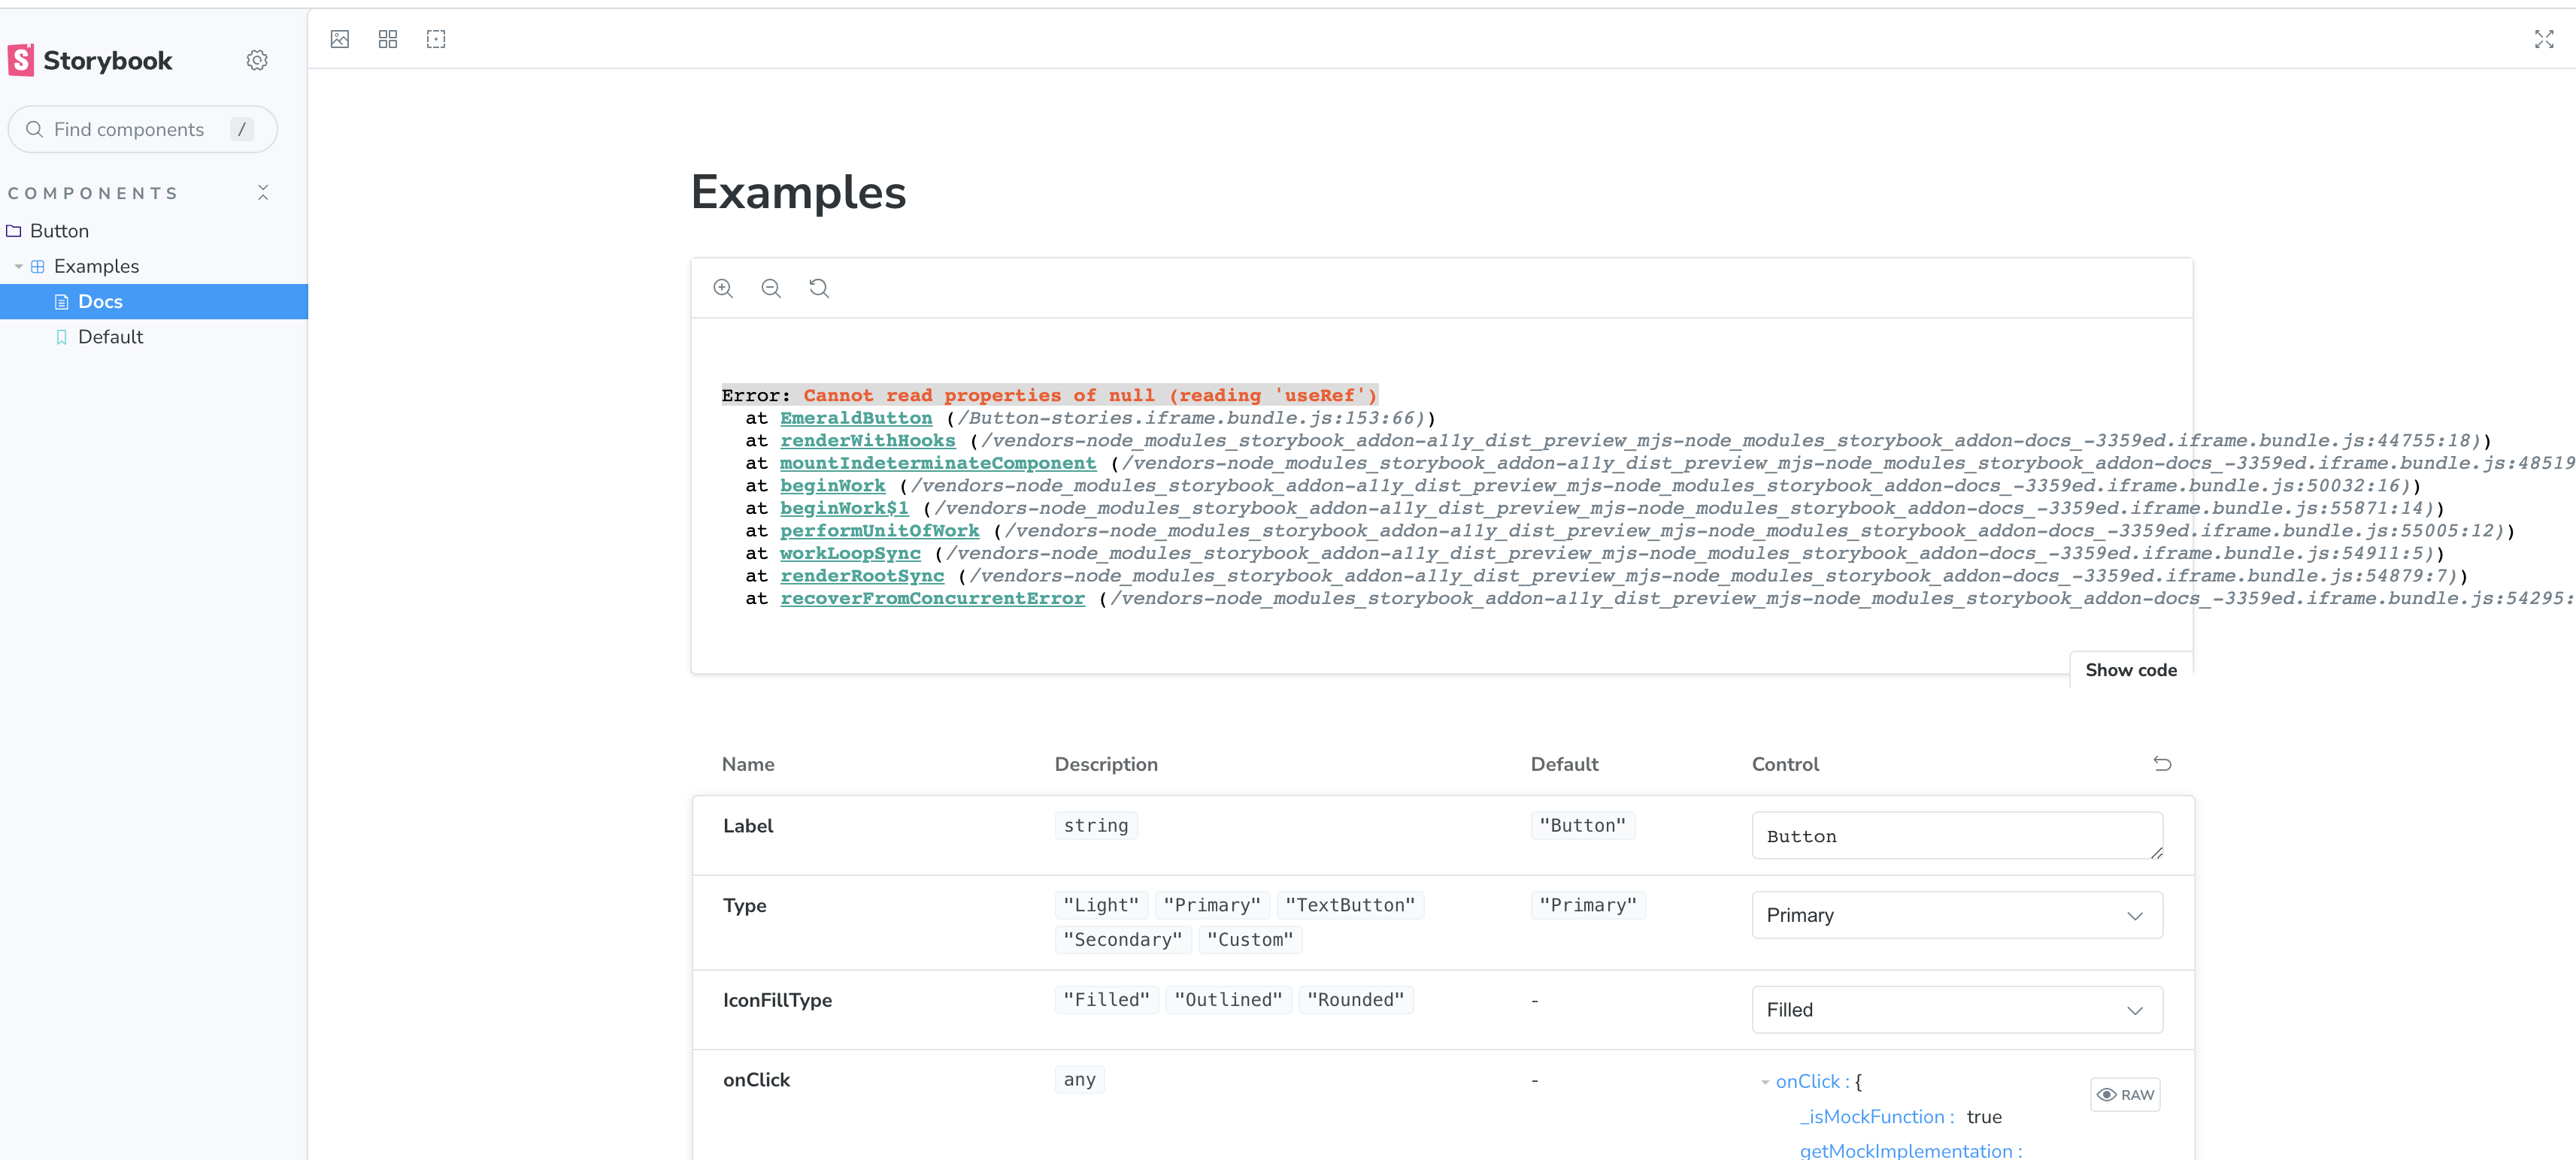Image resolution: width=2576 pixels, height=1160 pixels.
Task: Enable the outline tool in the toolbar
Action: click(x=436, y=39)
